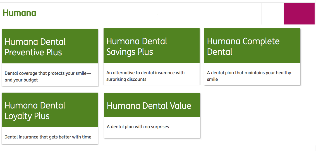
Task: Select the green banner of Savings Plus card
Action: pyautogui.click(x=152, y=46)
